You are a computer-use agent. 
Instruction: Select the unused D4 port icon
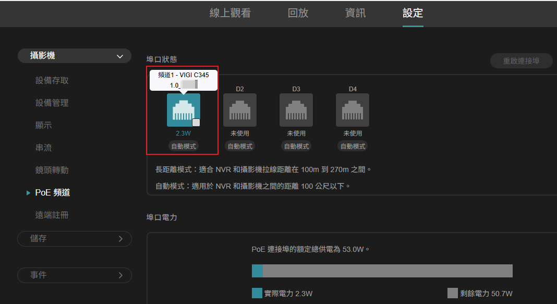(x=353, y=110)
